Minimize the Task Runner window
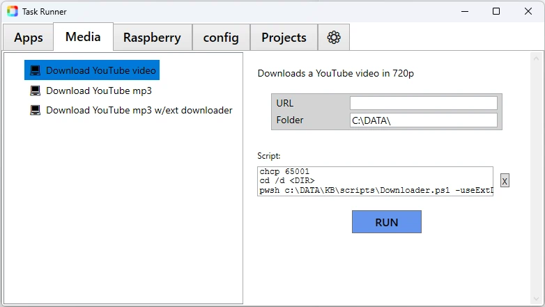 pos(463,11)
